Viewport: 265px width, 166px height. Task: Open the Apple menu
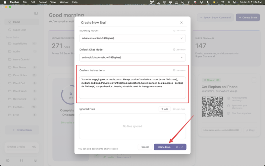click(5, 2)
